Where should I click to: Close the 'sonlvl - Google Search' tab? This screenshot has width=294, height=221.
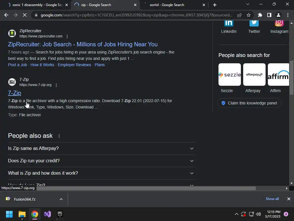tap(204, 5)
